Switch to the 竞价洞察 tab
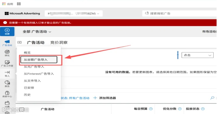 pos(59,42)
